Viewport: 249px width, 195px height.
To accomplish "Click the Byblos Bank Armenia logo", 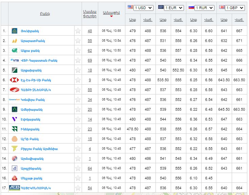I will pyautogui.click(x=15, y=149).
